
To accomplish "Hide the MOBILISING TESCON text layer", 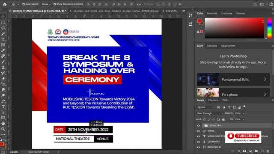I will coord(198,136).
